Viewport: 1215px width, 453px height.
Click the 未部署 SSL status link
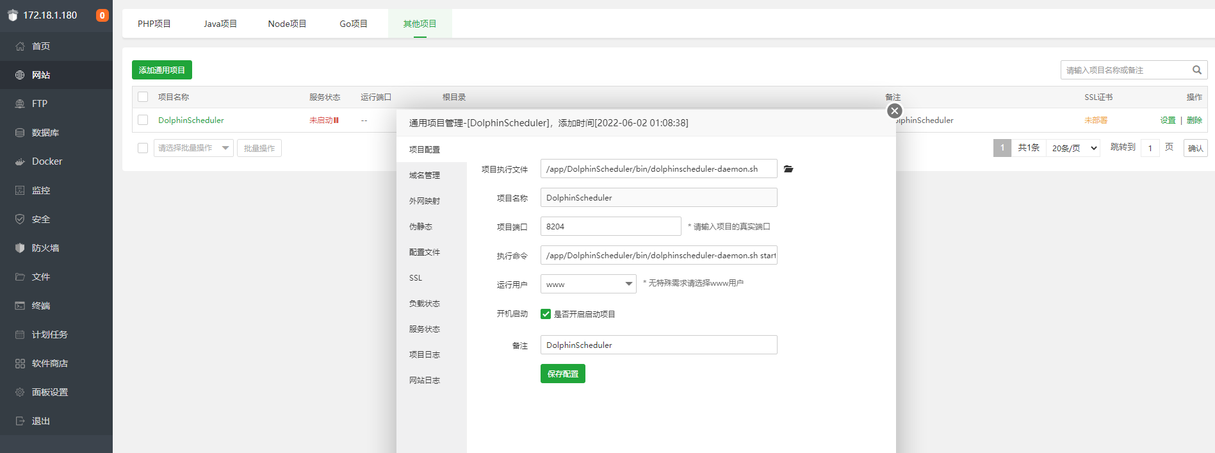pos(1096,120)
